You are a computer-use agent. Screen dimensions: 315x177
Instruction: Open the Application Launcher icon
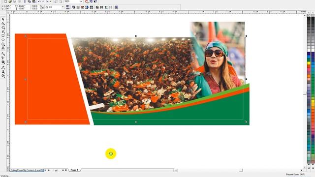87,1
